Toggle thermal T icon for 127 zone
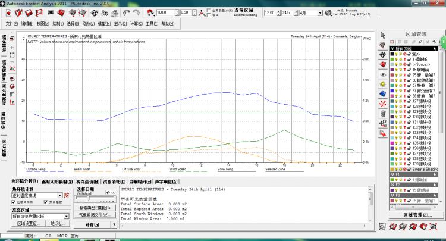This screenshot has width=446, height=241. click(405, 101)
